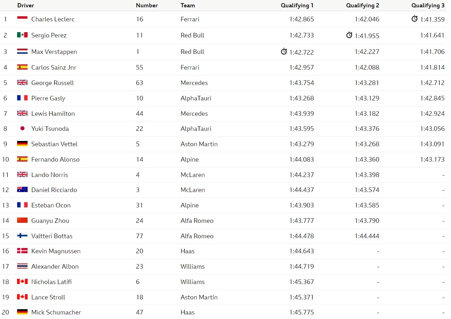The height and width of the screenshot is (319, 451).
Task: Click the stopwatch icon beside 1:42.722
Action: (x=284, y=51)
